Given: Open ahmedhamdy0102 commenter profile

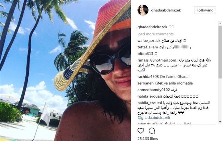Looking at the screenshot, I should (154, 90).
